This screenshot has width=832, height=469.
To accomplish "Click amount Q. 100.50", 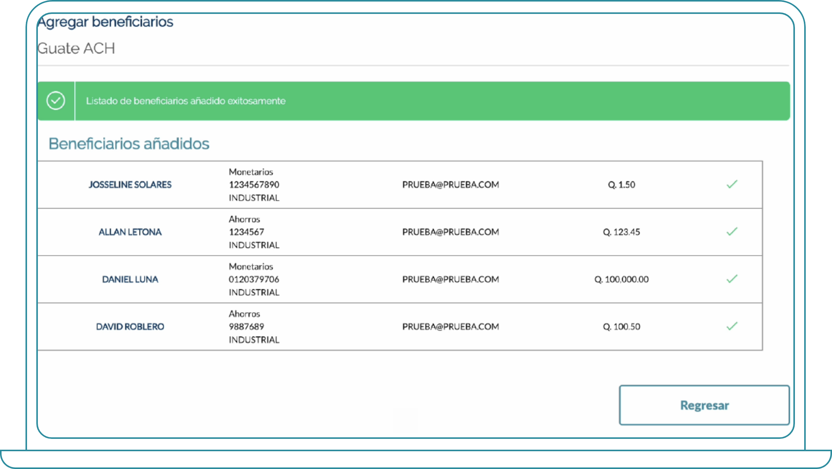I will click(621, 327).
